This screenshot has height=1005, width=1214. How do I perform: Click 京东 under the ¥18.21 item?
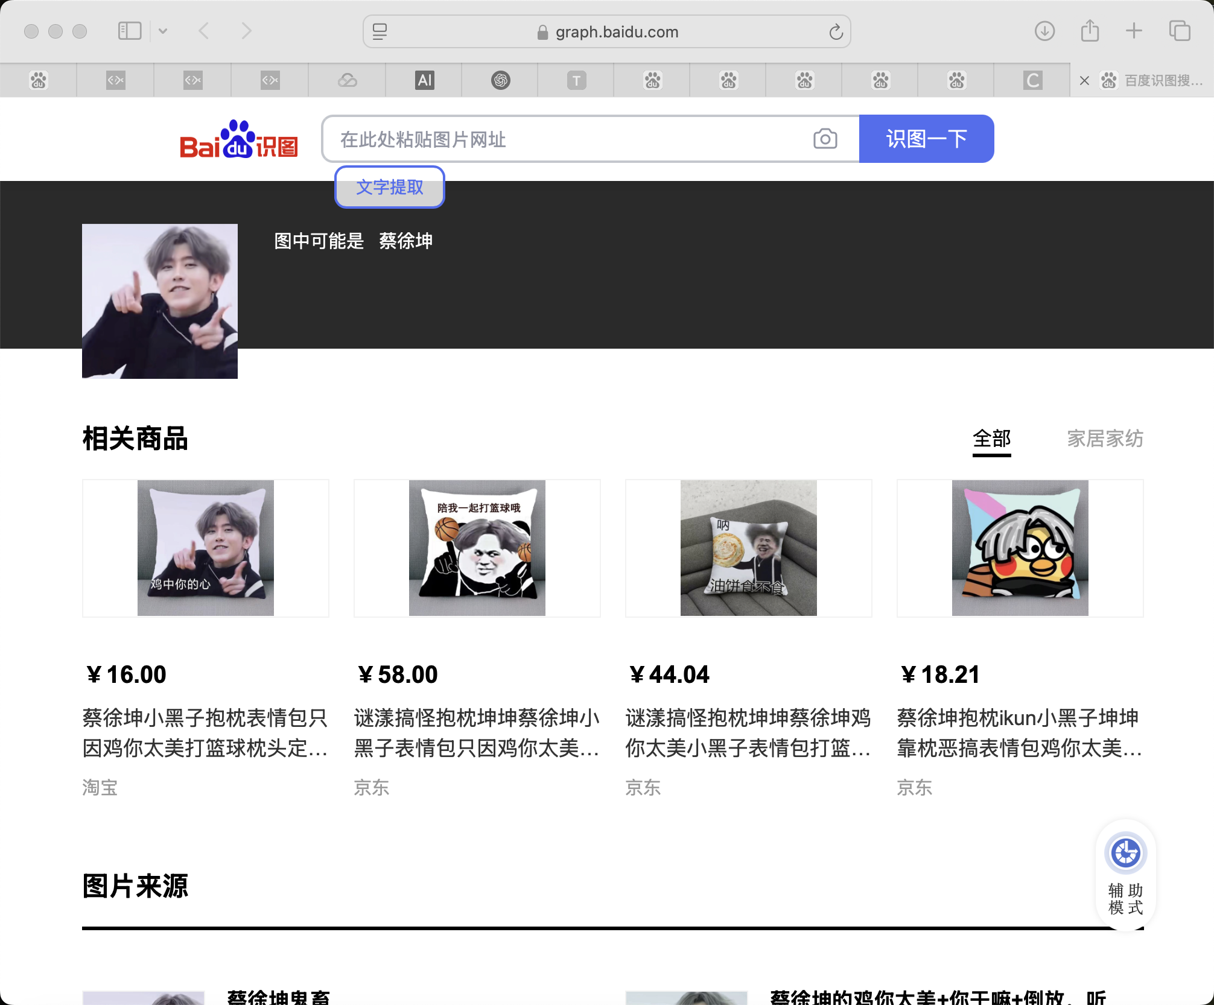point(915,787)
